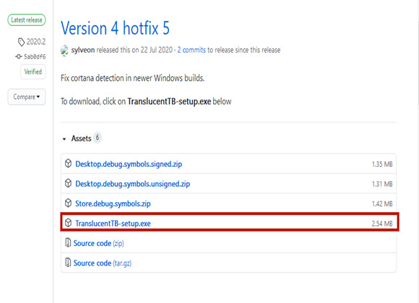This screenshot has width=419, height=303.
Task: Click the 1.42 MB file size
Action: click(382, 203)
